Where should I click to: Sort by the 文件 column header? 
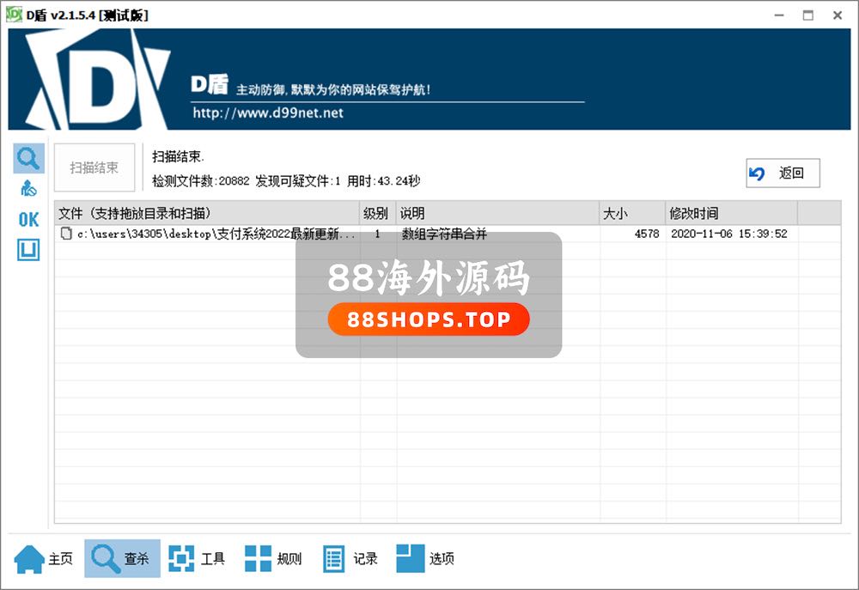206,213
